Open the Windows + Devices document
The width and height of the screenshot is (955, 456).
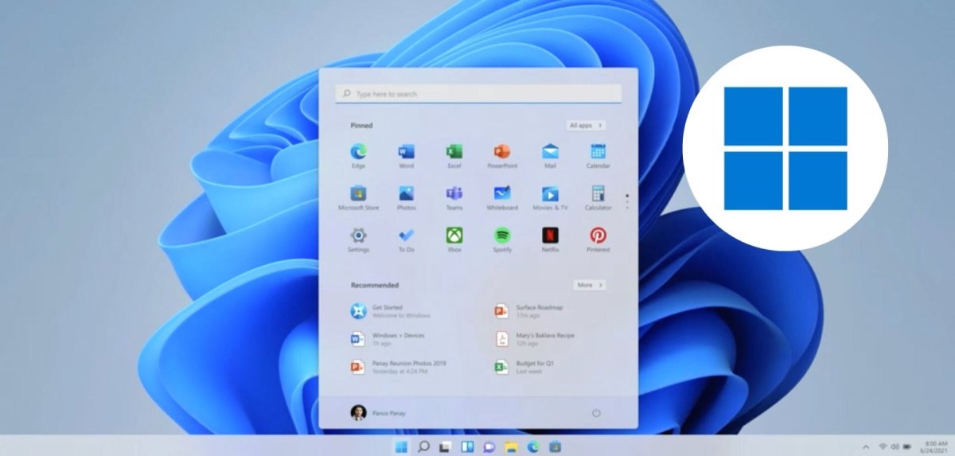tap(387, 339)
